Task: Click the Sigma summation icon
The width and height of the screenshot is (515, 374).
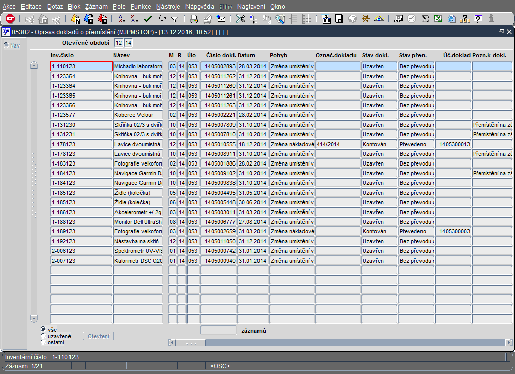Action: click(425, 19)
